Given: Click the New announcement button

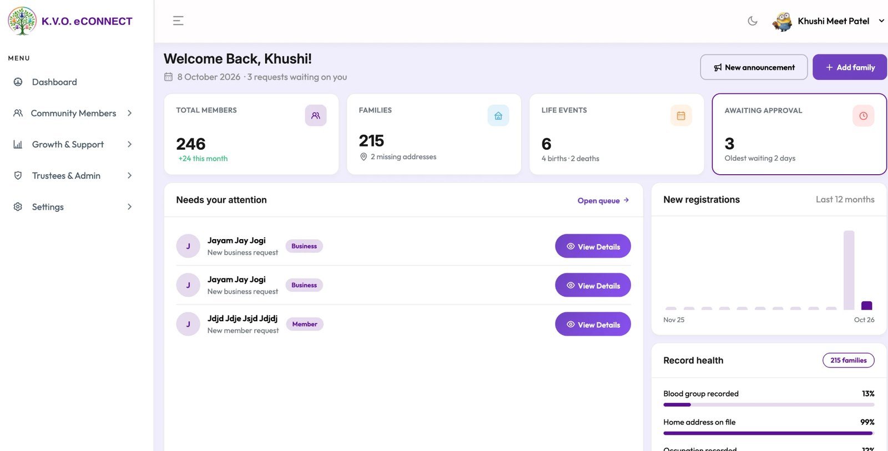Looking at the screenshot, I should pyautogui.click(x=754, y=67).
